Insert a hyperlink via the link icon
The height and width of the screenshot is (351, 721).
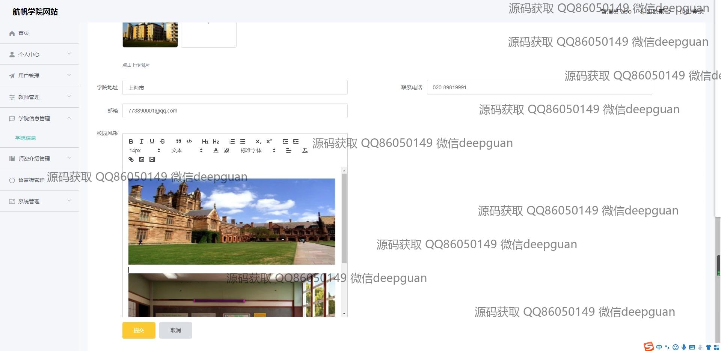(131, 159)
